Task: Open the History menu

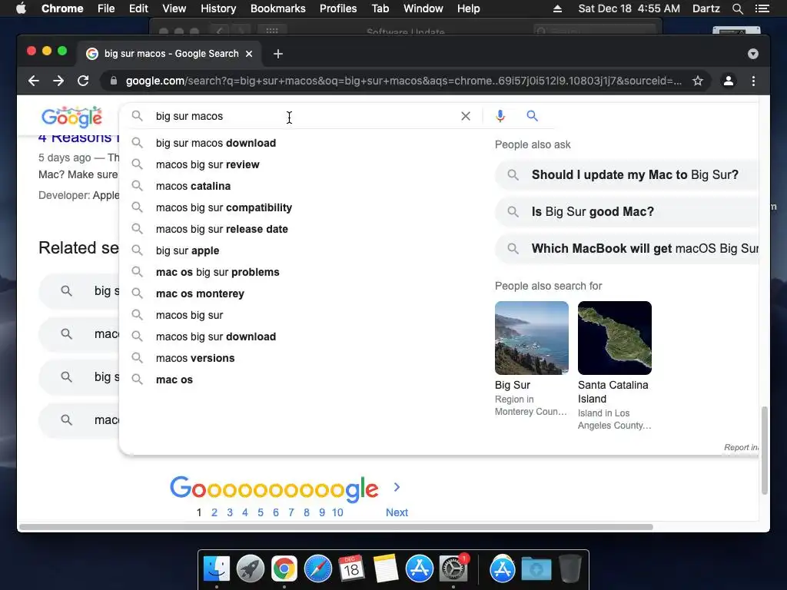Action: [x=218, y=8]
